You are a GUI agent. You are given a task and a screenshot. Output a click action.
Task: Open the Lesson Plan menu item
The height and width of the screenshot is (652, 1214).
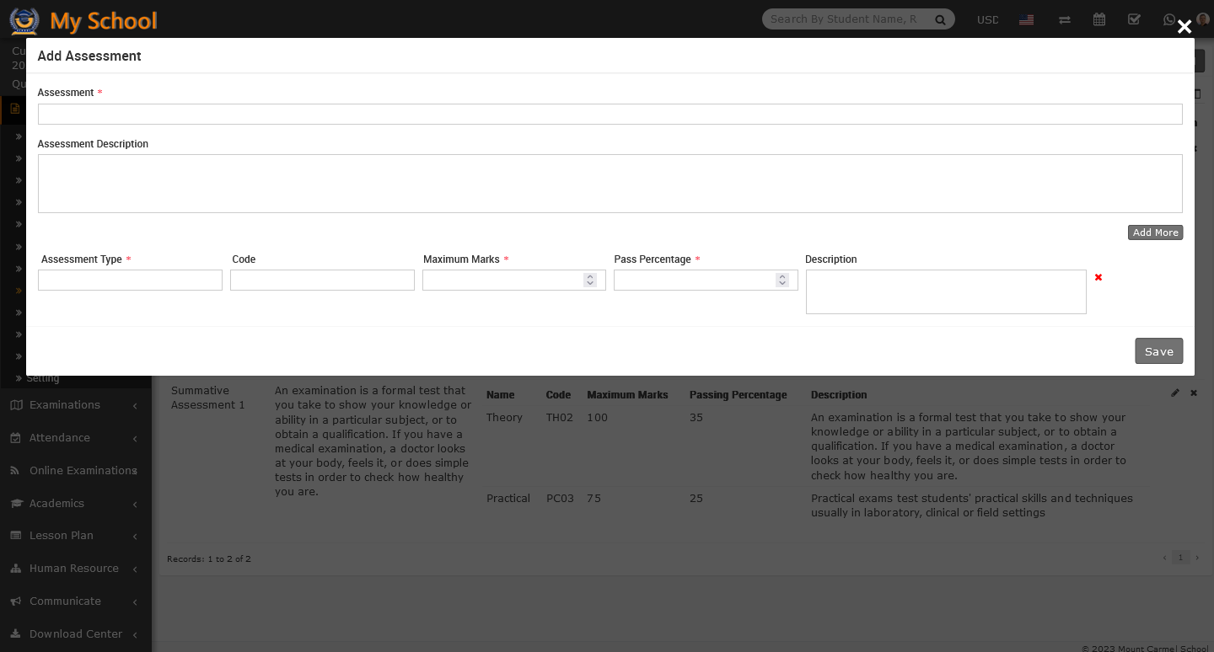tap(61, 536)
